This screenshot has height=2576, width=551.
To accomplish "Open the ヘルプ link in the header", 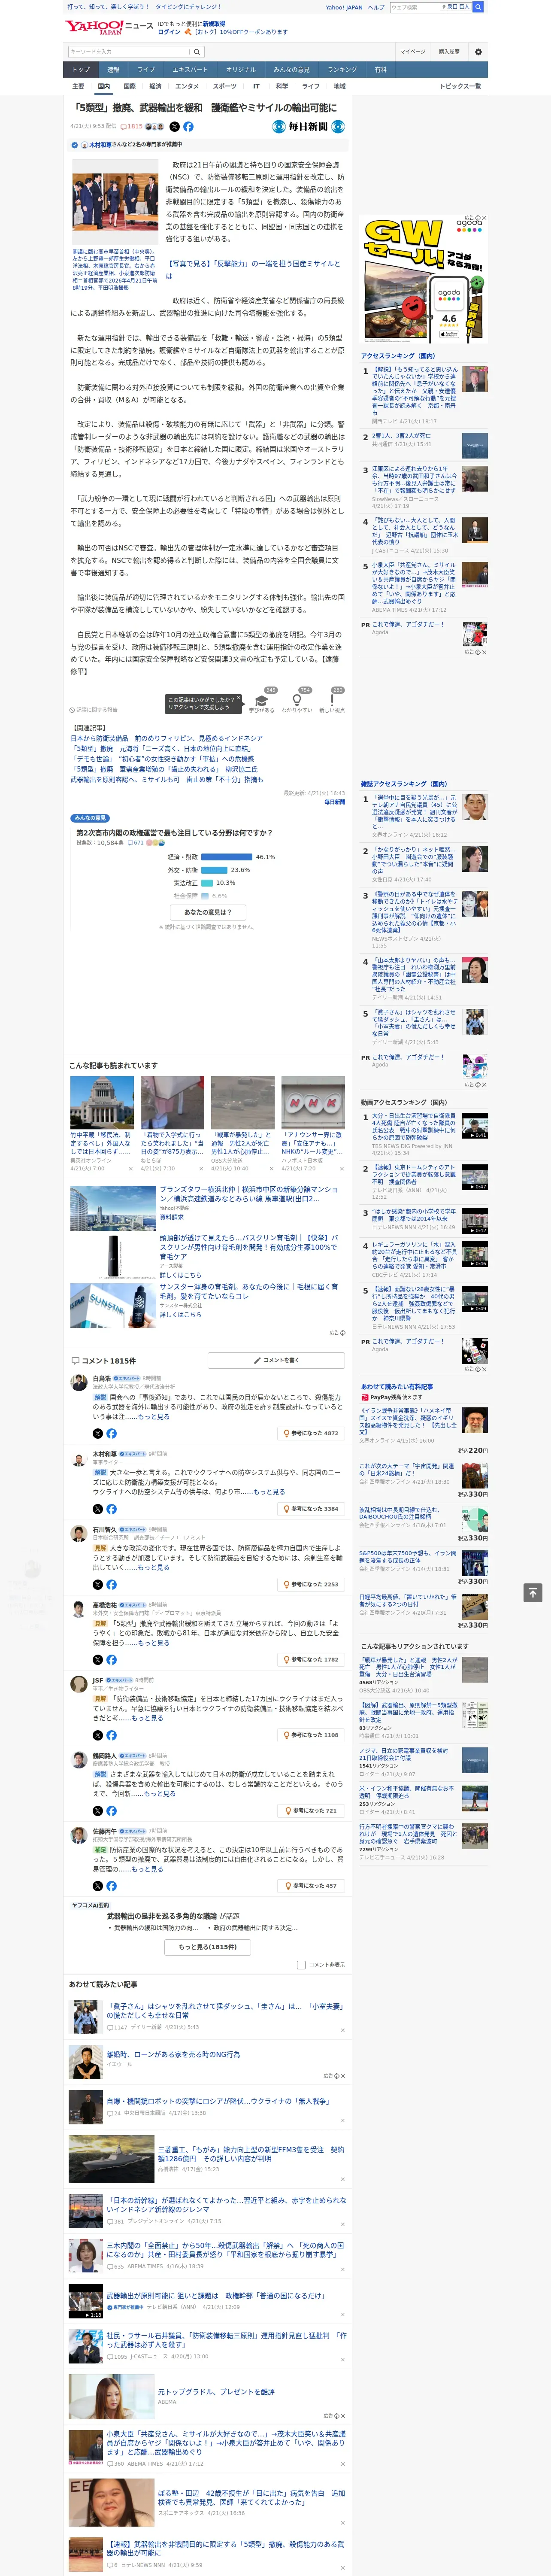I will pos(375,7).
